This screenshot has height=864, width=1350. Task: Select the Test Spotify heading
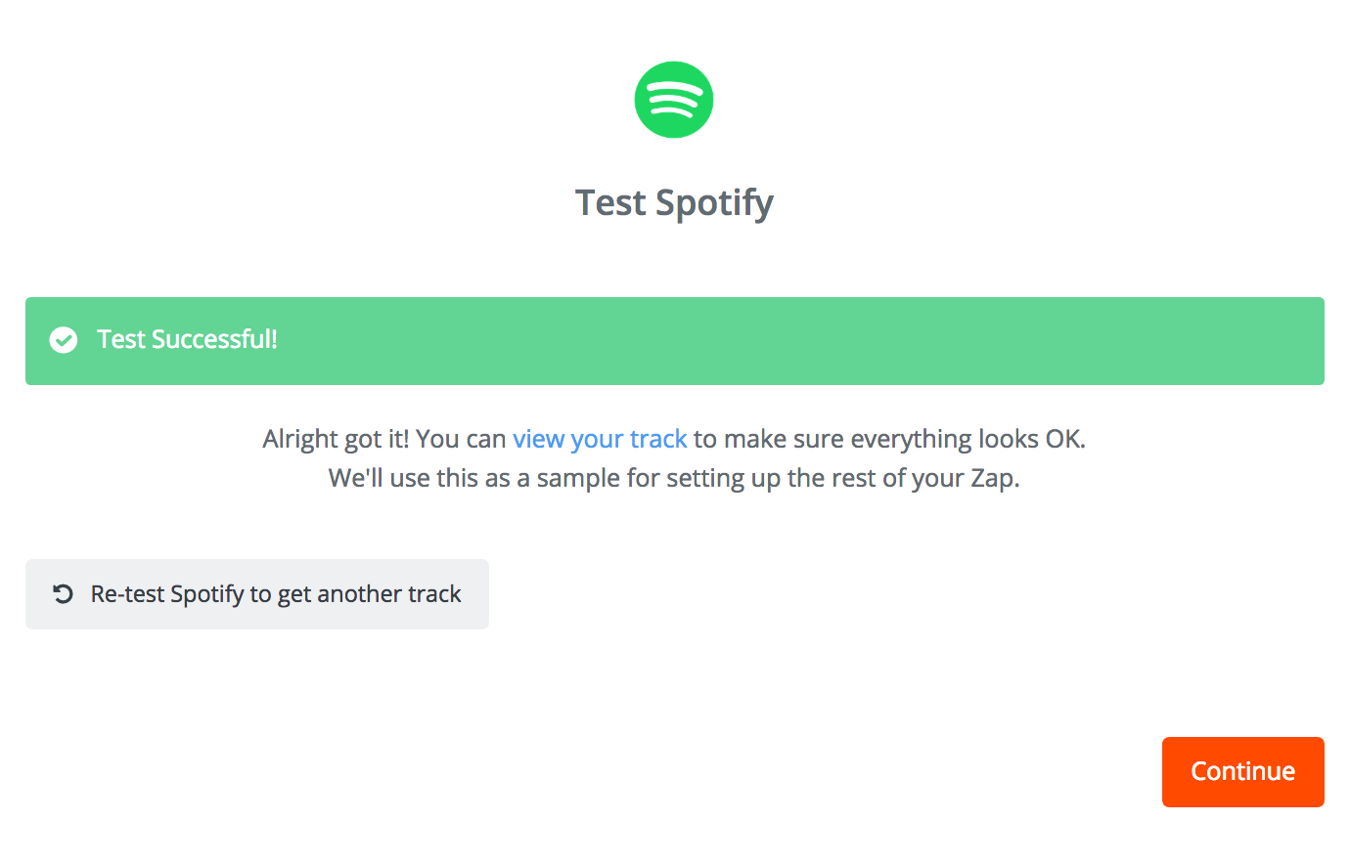pos(674,203)
